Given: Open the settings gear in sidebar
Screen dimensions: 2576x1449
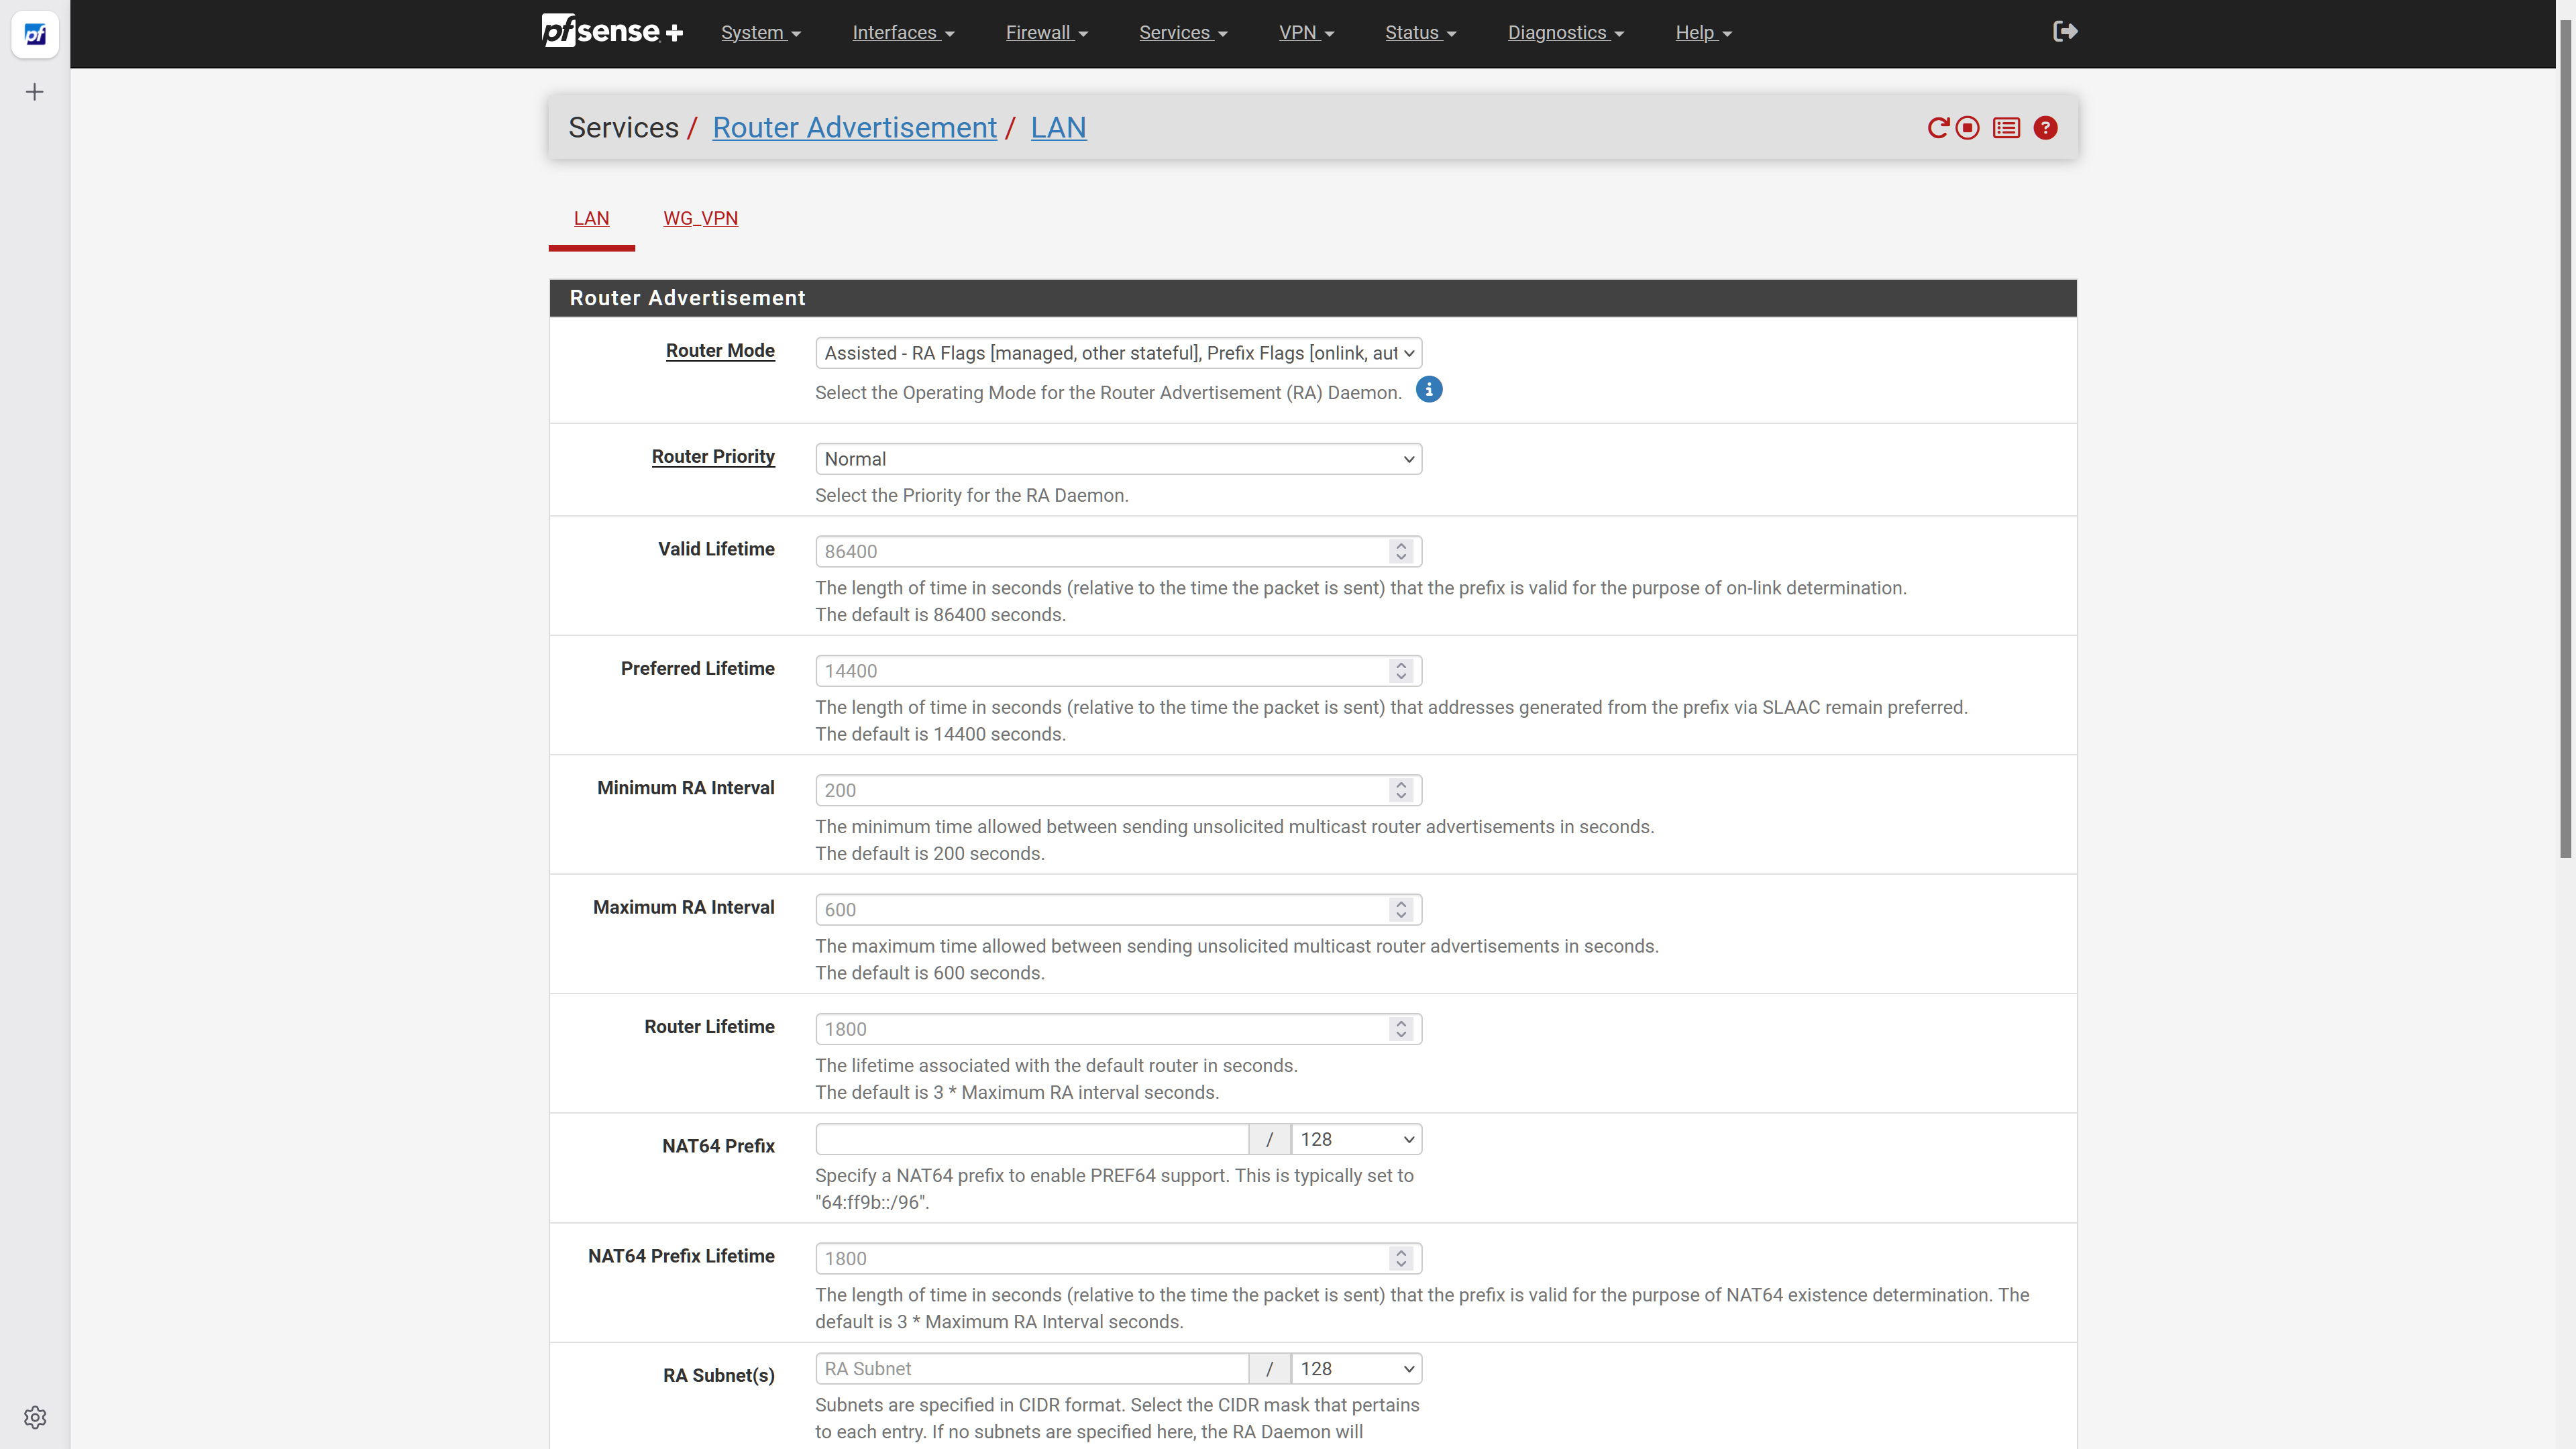Looking at the screenshot, I should pyautogui.click(x=35, y=1417).
